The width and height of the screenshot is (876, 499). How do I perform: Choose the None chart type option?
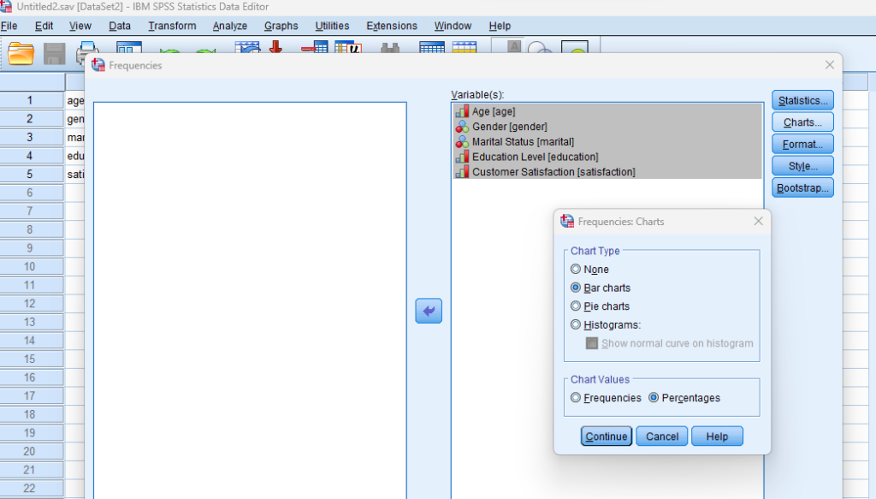576,270
